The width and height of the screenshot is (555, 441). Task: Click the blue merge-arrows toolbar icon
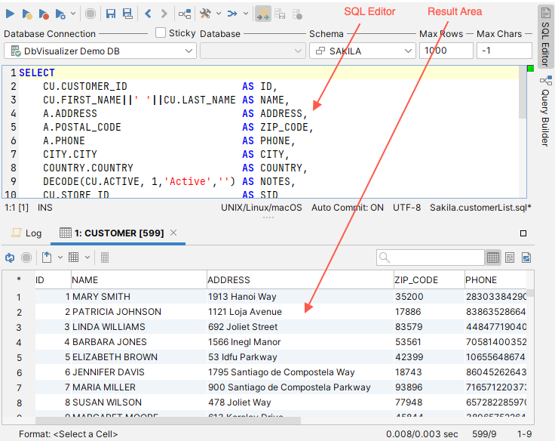point(232,14)
